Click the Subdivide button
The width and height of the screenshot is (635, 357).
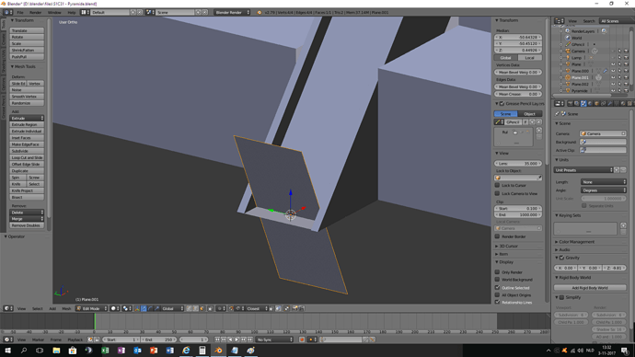[x=27, y=151]
